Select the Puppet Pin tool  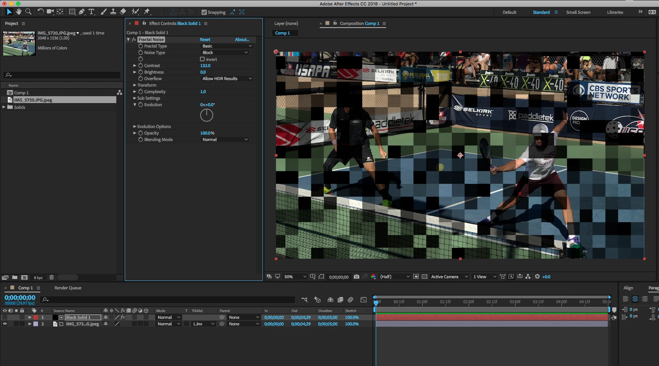click(x=147, y=12)
